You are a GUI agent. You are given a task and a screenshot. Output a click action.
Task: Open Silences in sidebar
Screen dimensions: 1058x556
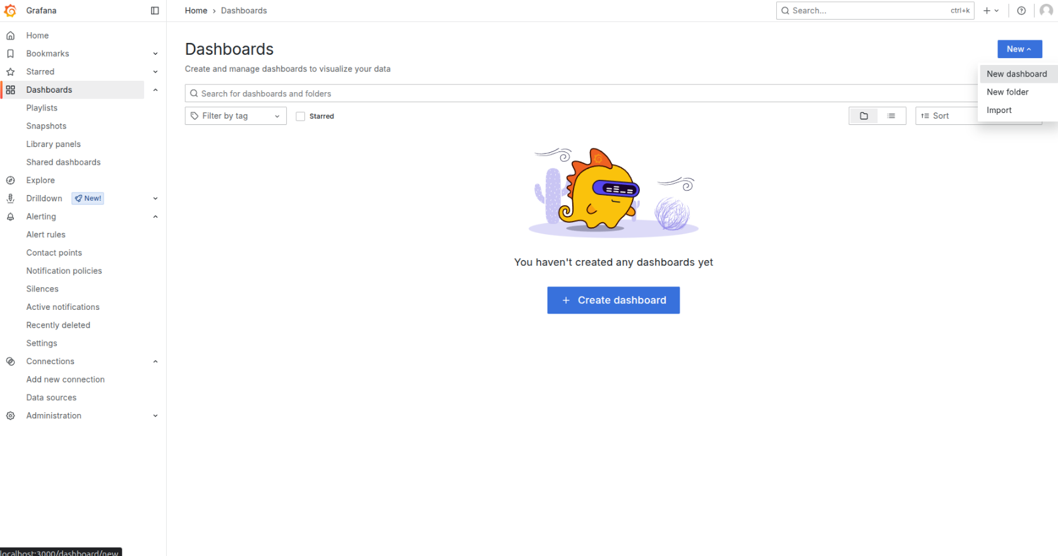click(x=42, y=289)
